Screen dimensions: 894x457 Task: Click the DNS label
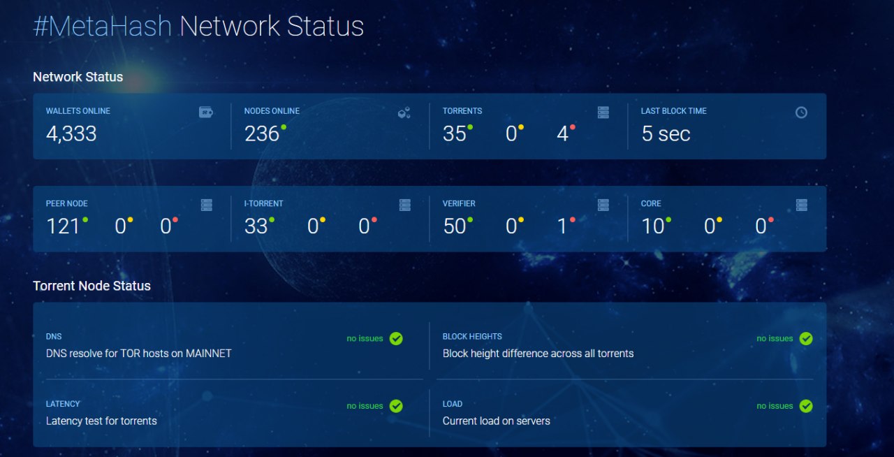54,337
